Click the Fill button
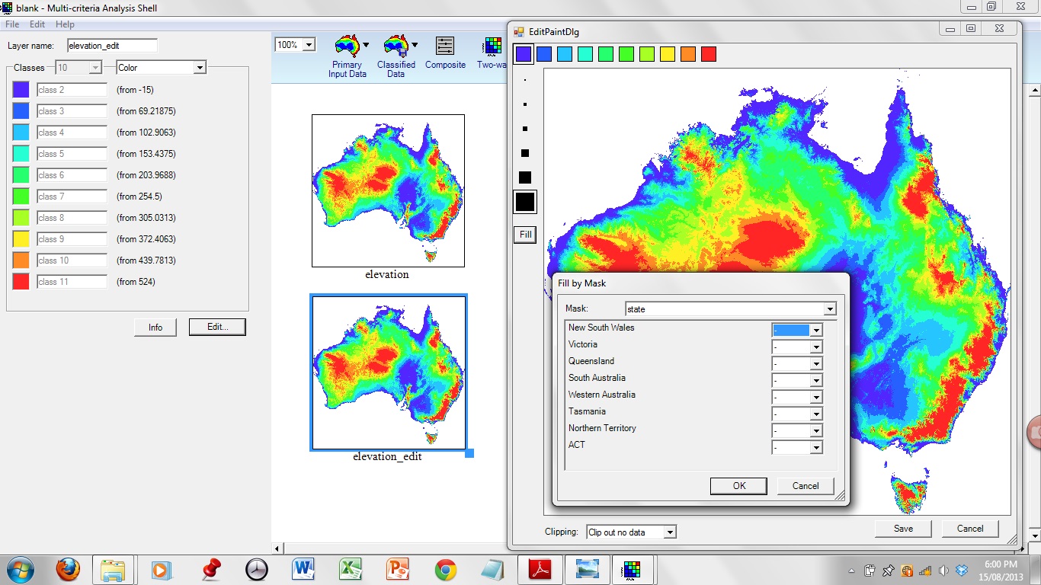This screenshot has width=1041, height=585. [525, 235]
